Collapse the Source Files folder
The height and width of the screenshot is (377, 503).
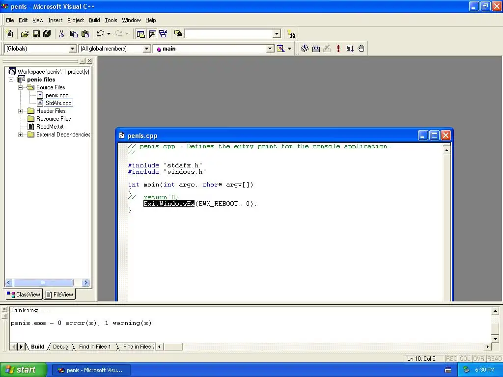20,87
